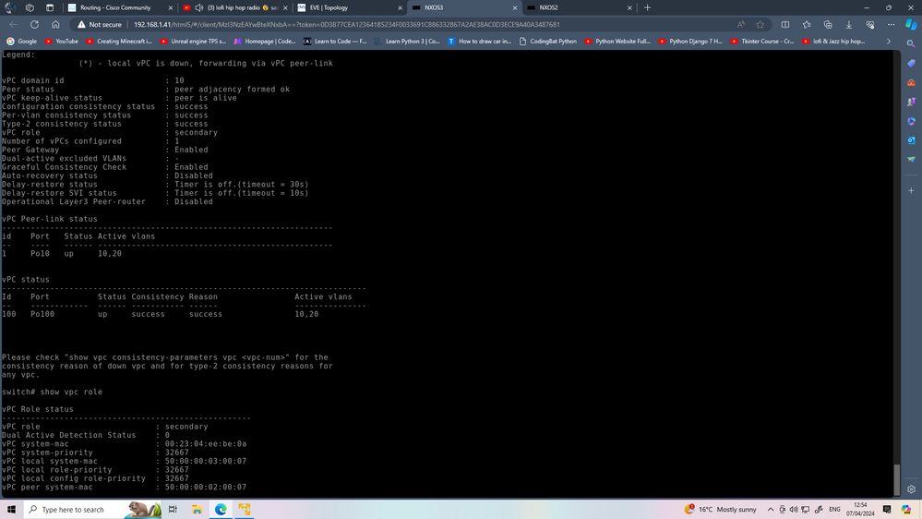The width and height of the screenshot is (922, 519).
Task: Switch to the lofi hip hop radio tab
Action: (x=235, y=7)
